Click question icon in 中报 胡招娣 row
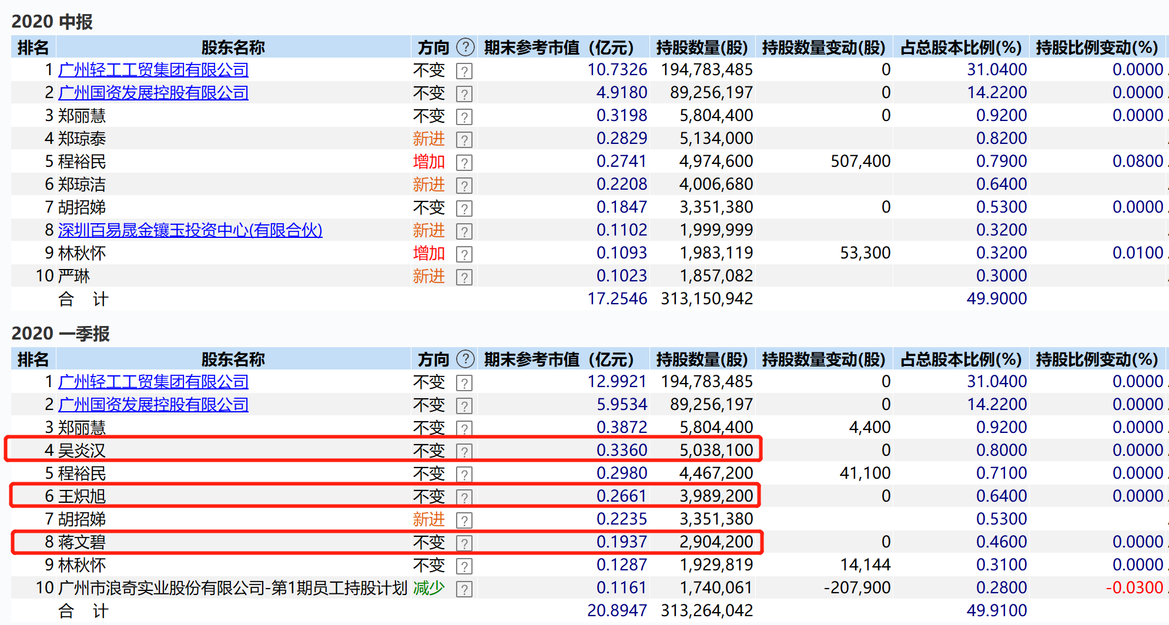Image resolution: width=1169 pixels, height=625 pixels. [x=464, y=209]
